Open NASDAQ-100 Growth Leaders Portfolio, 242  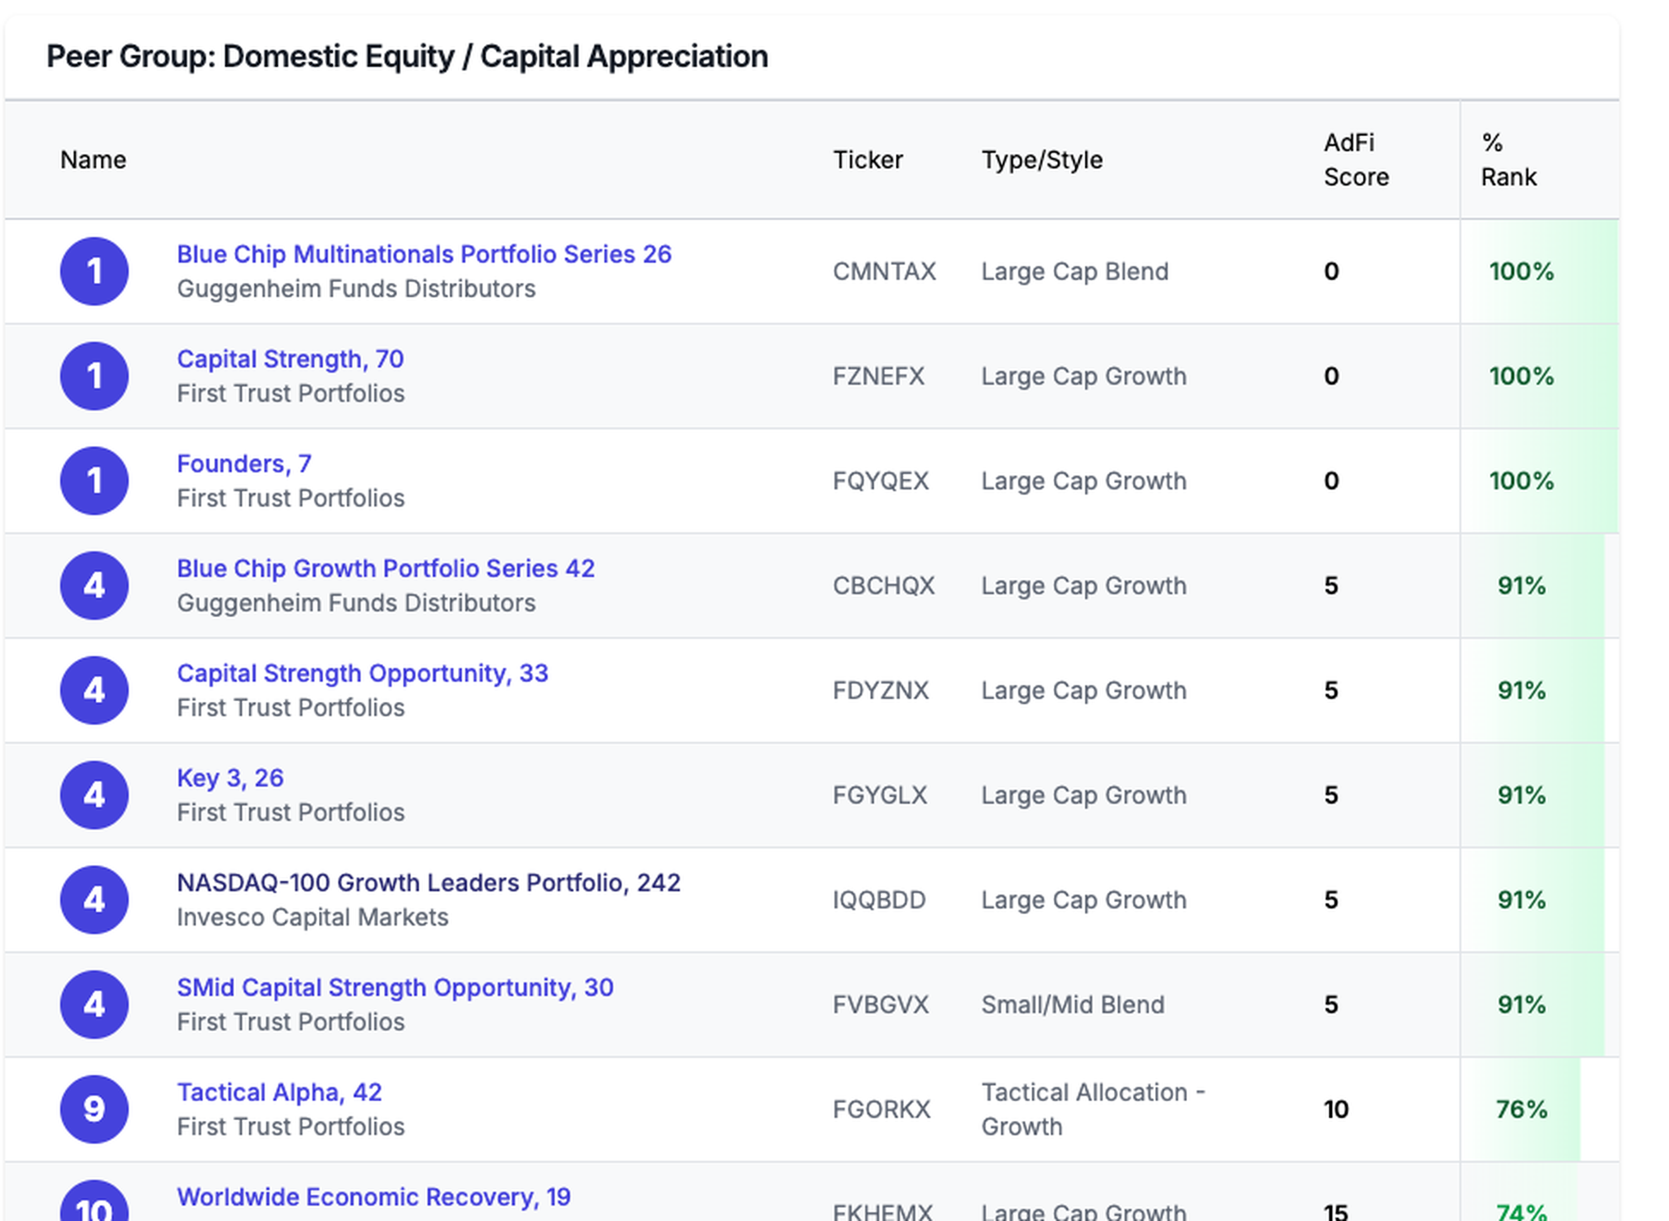click(x=428, y=883)
